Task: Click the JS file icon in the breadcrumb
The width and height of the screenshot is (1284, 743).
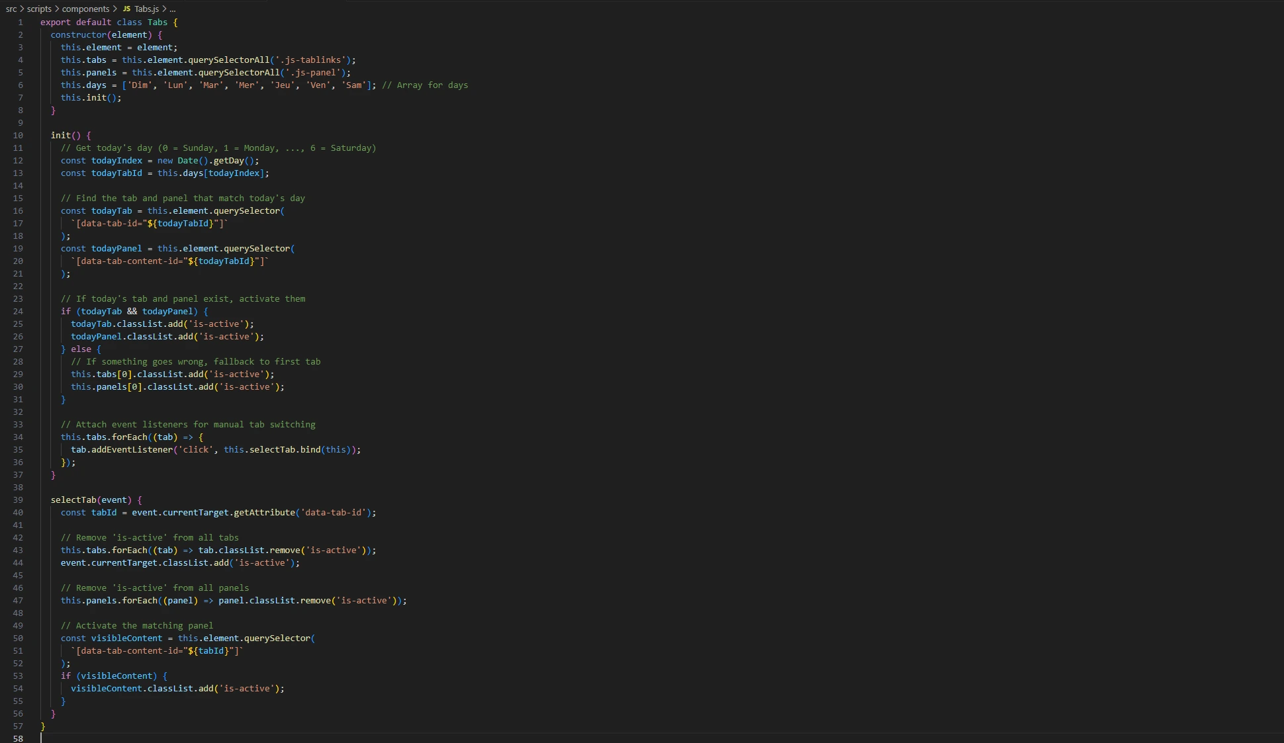Action: point(126,9)
